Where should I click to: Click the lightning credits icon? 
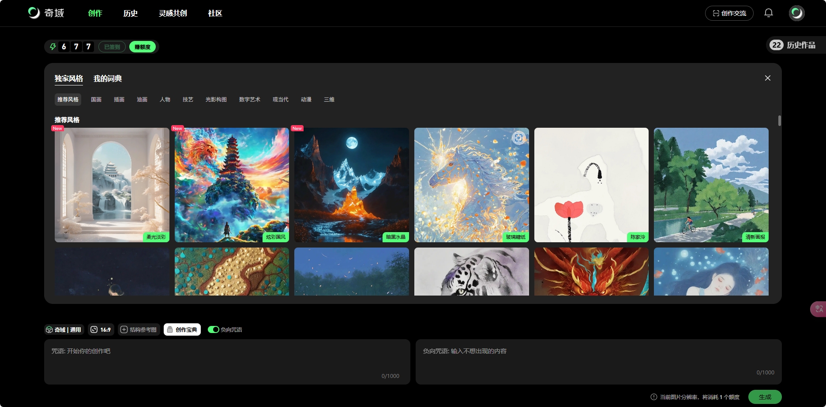[x=53, y=47]
